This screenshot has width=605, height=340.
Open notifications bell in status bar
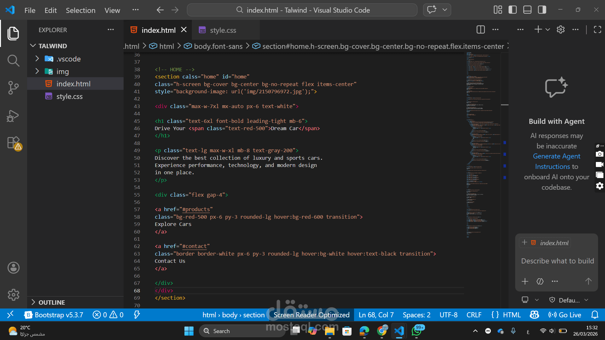tap(595, 315)
